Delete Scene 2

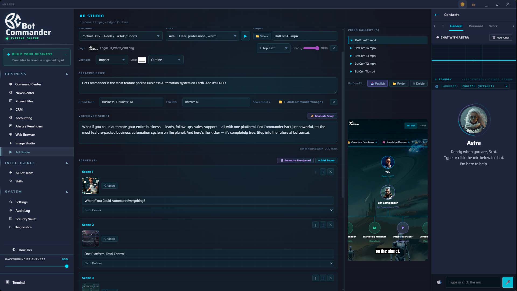[331, 225]
